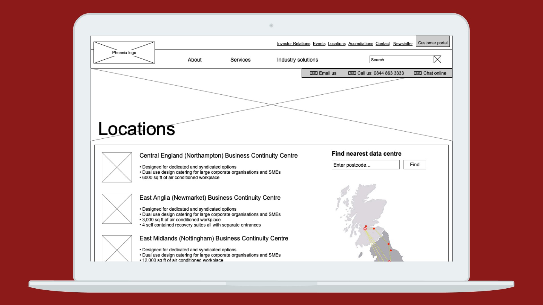Open the Services menu
This screenshot has width=543, height=305.
[x=240, y=60]
